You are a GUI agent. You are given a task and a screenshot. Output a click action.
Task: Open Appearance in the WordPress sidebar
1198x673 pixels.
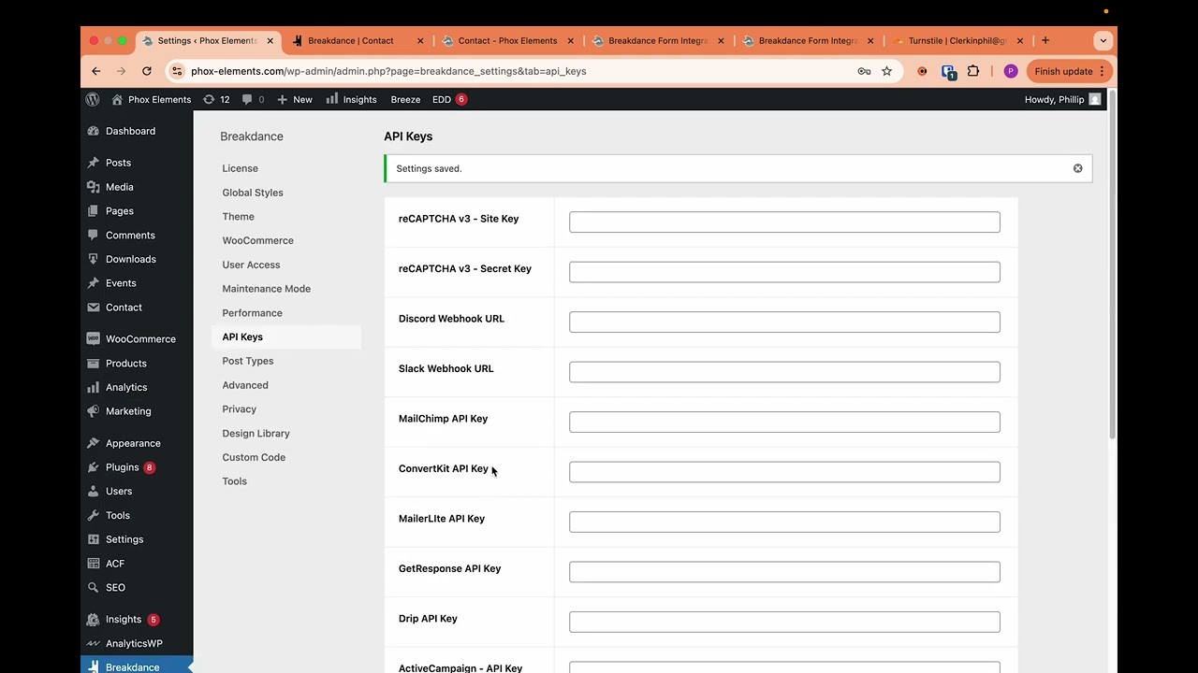click(x=133, y=443)
